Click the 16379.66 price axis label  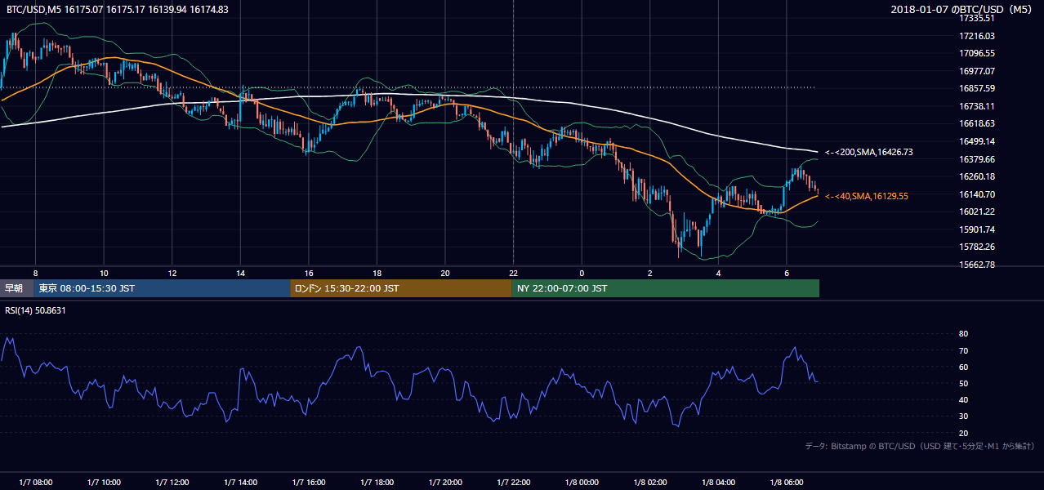(976, 159)
